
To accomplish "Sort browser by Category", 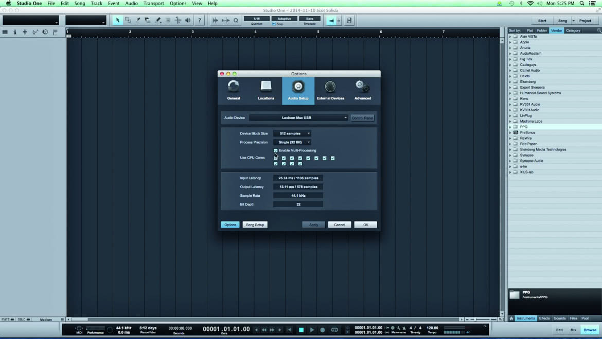I will (573, 30).
